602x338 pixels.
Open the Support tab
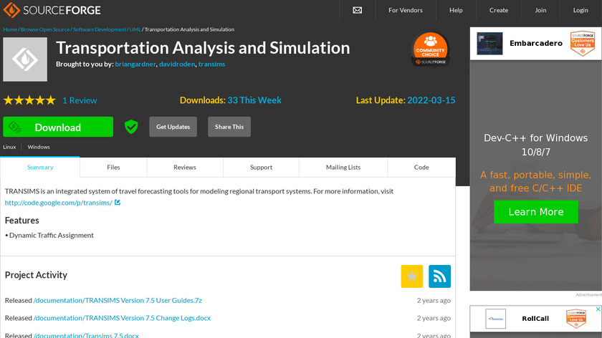pyautogui.click(x=261, y=168)
